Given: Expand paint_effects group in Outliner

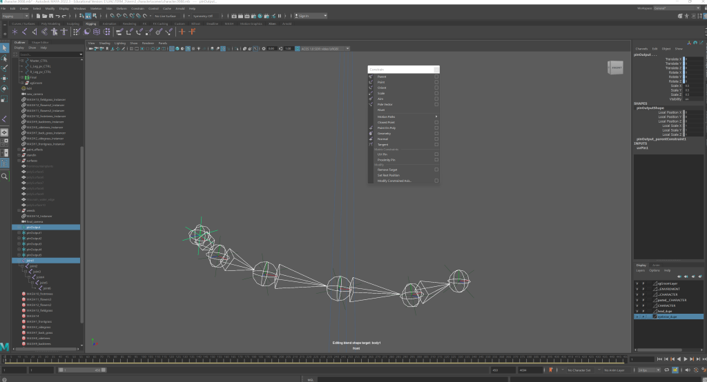Looking at the screenshot, I should (19, 150).
